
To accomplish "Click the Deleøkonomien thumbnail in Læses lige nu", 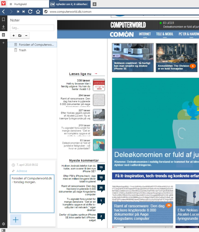I will pos(99,145).
